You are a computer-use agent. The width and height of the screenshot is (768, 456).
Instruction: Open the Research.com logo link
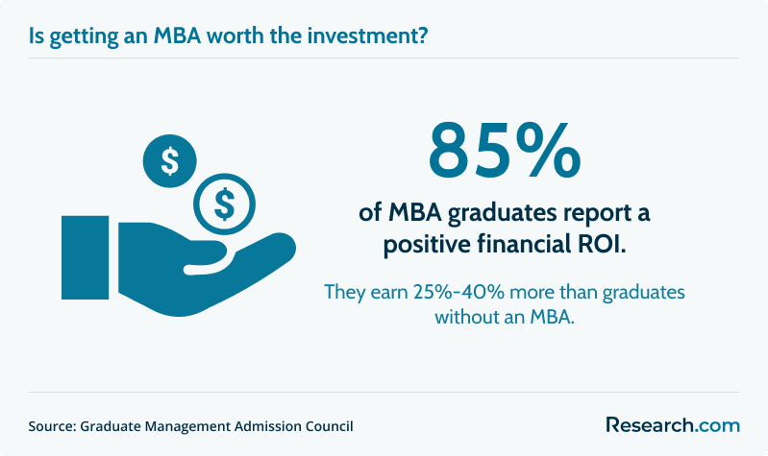click(x=673, y=424)
